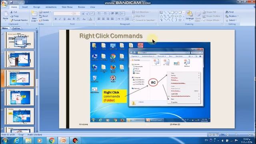The image size is (256, 144).
Task: Open the Line Spacing options
Action: coord(122,13)
